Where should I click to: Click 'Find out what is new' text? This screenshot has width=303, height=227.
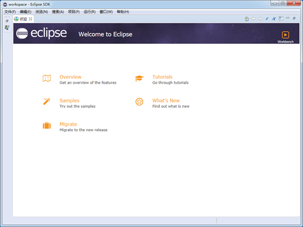tap(171, 106)
